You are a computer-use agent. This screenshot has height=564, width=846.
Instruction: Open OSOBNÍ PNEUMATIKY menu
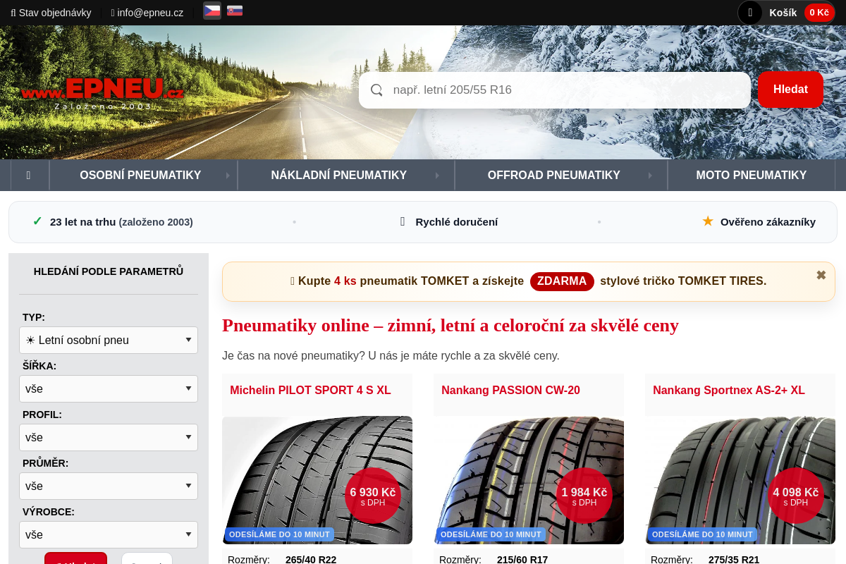(x=140, y=175)
